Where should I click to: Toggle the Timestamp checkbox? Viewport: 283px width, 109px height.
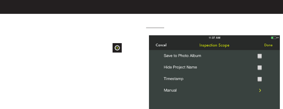tap(259, 79)
